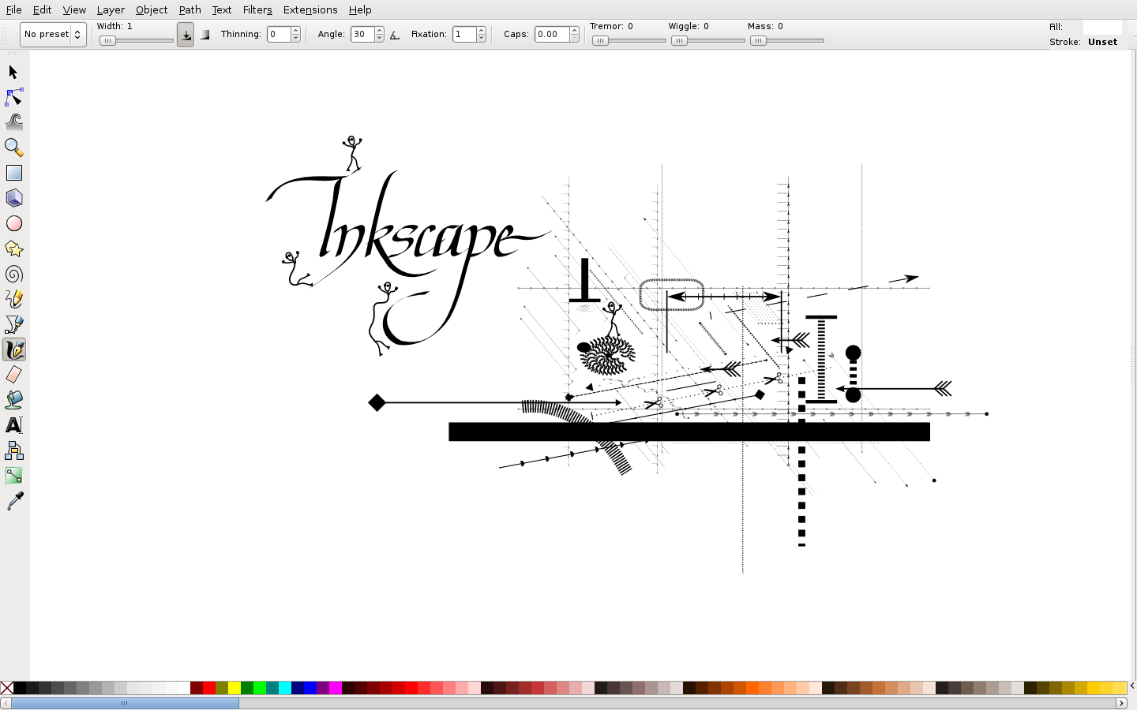Toggle pressure-sensitive pen width button

[x=186, y=35]
